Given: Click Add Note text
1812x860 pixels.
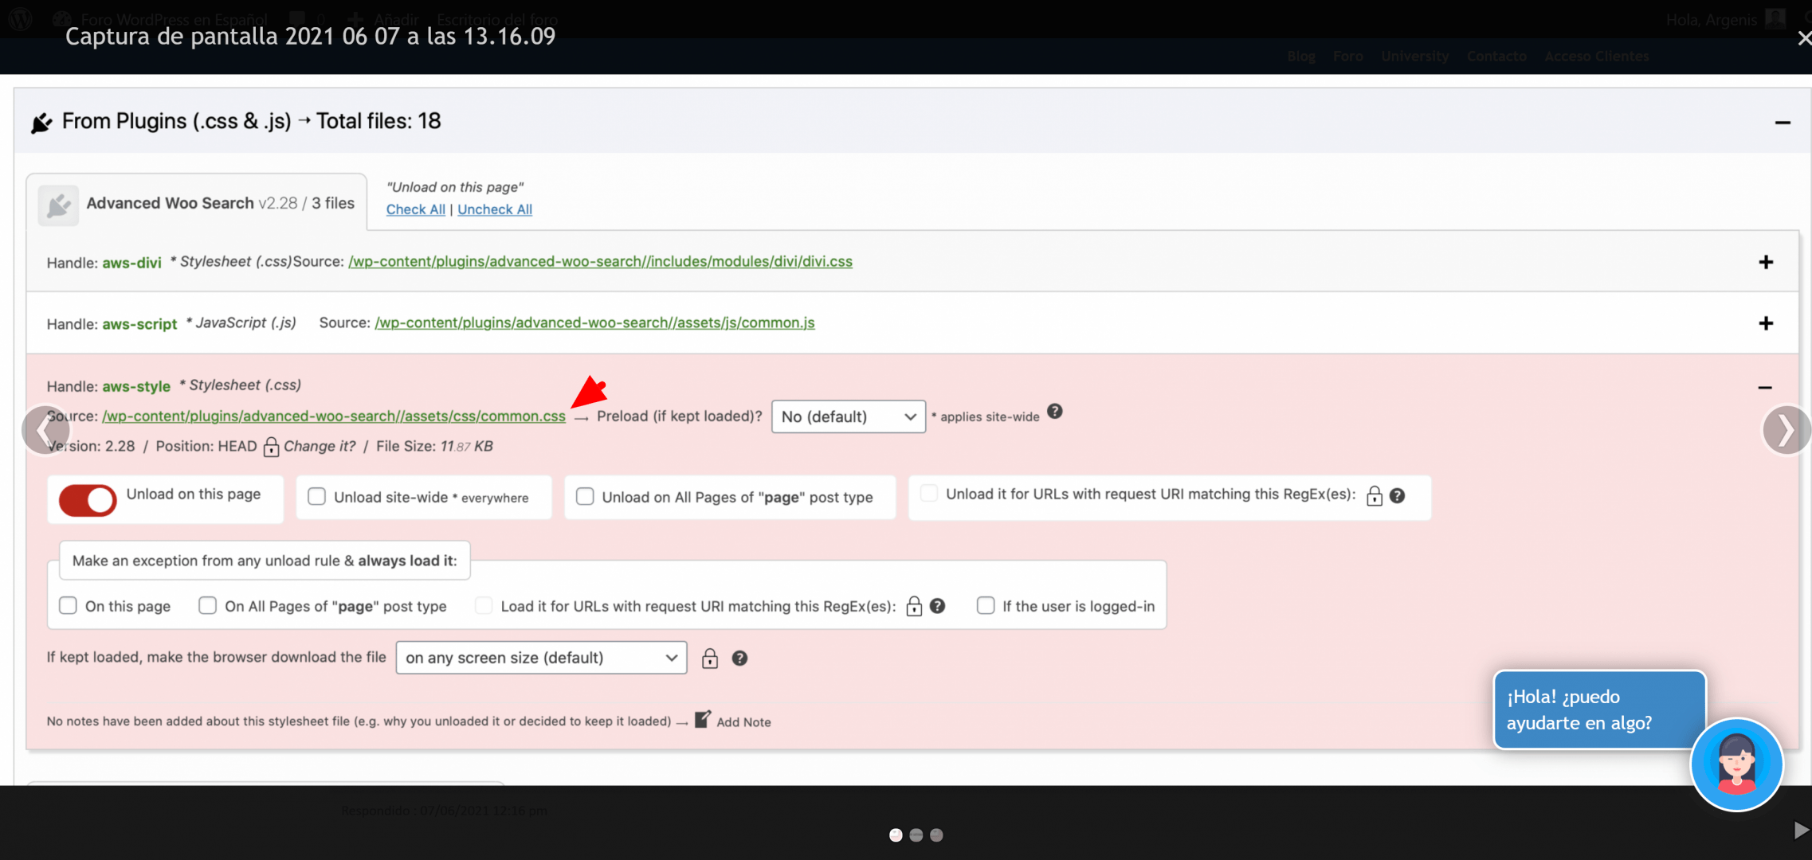Looking at the screenshot, I should (x=743, y=722).
